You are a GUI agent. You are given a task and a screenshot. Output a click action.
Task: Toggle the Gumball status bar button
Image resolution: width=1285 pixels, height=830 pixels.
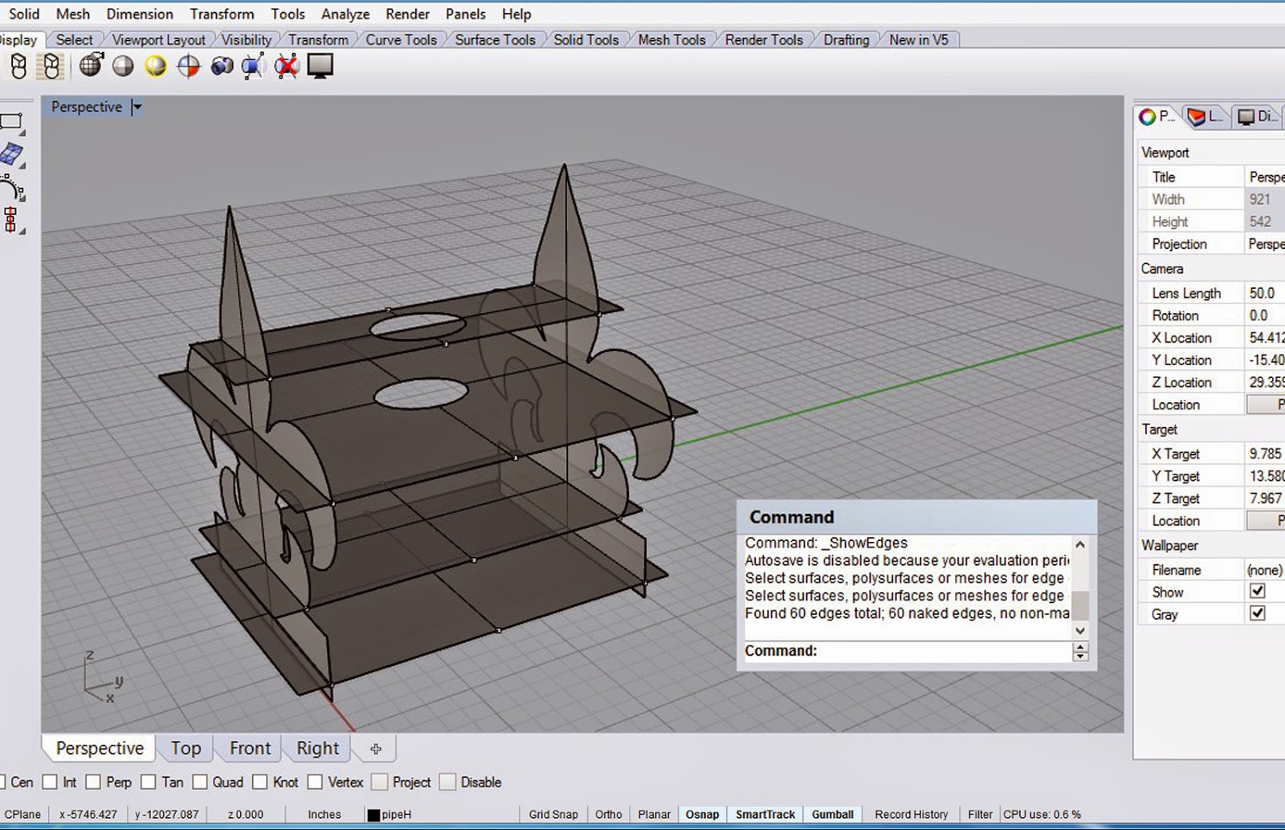[x=832, y=814]
